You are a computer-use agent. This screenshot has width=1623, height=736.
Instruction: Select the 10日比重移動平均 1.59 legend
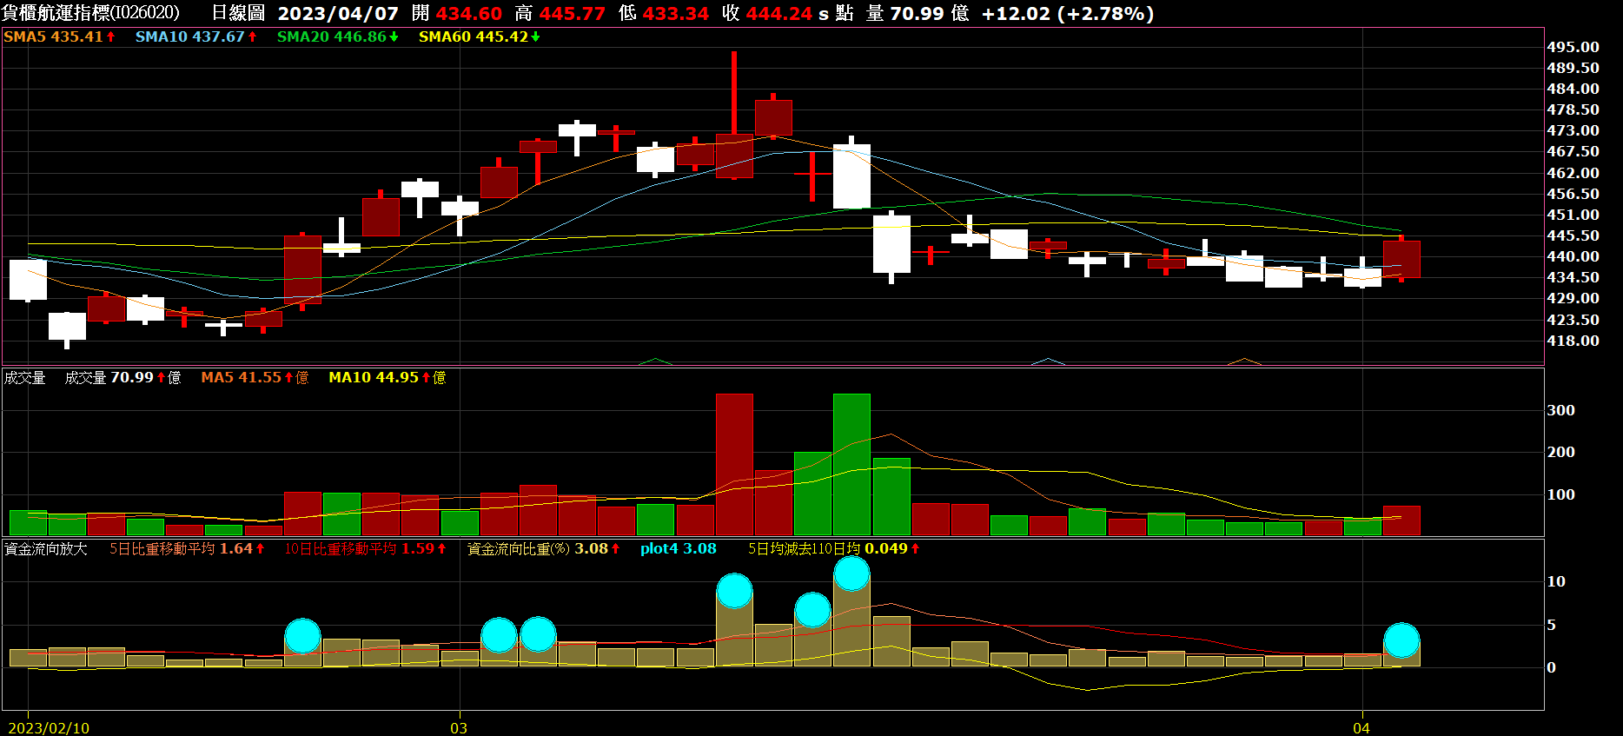coord(365,549)
